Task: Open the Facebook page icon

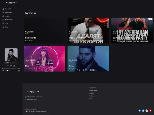Action: pos(139,111)
